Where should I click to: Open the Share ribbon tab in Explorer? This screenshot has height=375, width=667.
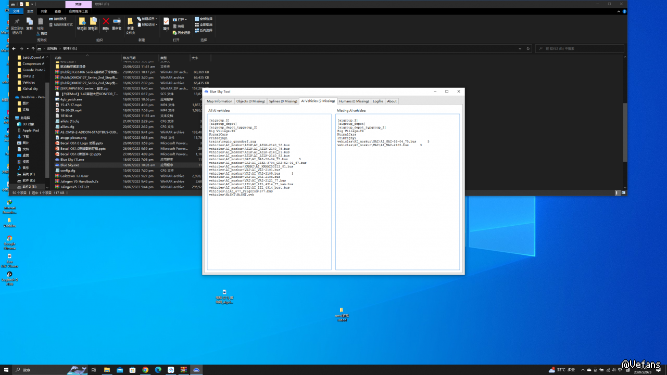(44, 11)
